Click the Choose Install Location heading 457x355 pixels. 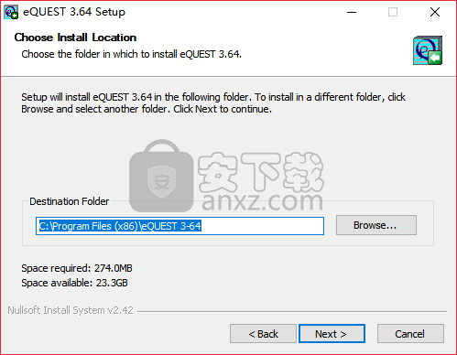point(75,38)
